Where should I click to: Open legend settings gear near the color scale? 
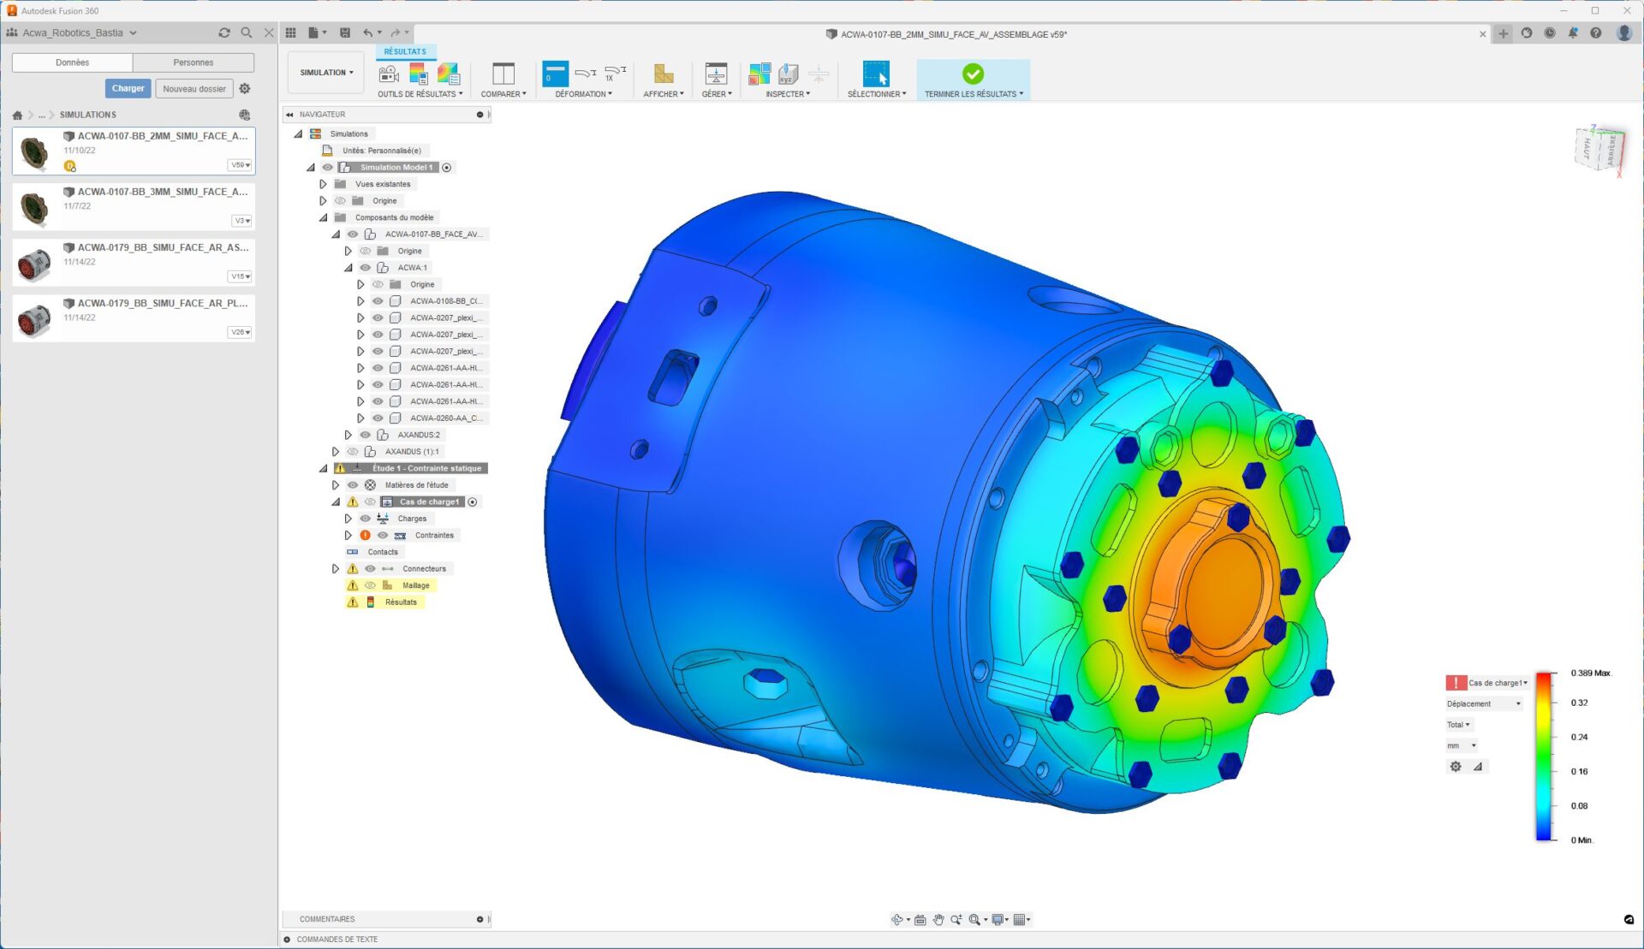[1456, 766]
